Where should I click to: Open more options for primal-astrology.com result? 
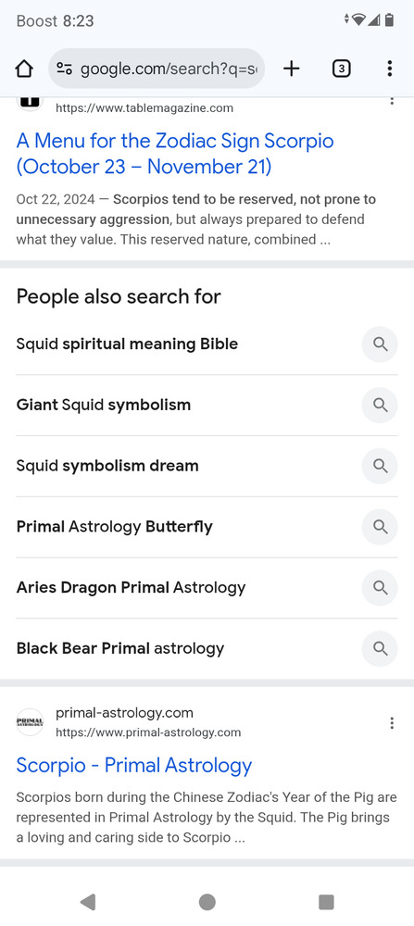pyautogui.click(x=392, y=723)
